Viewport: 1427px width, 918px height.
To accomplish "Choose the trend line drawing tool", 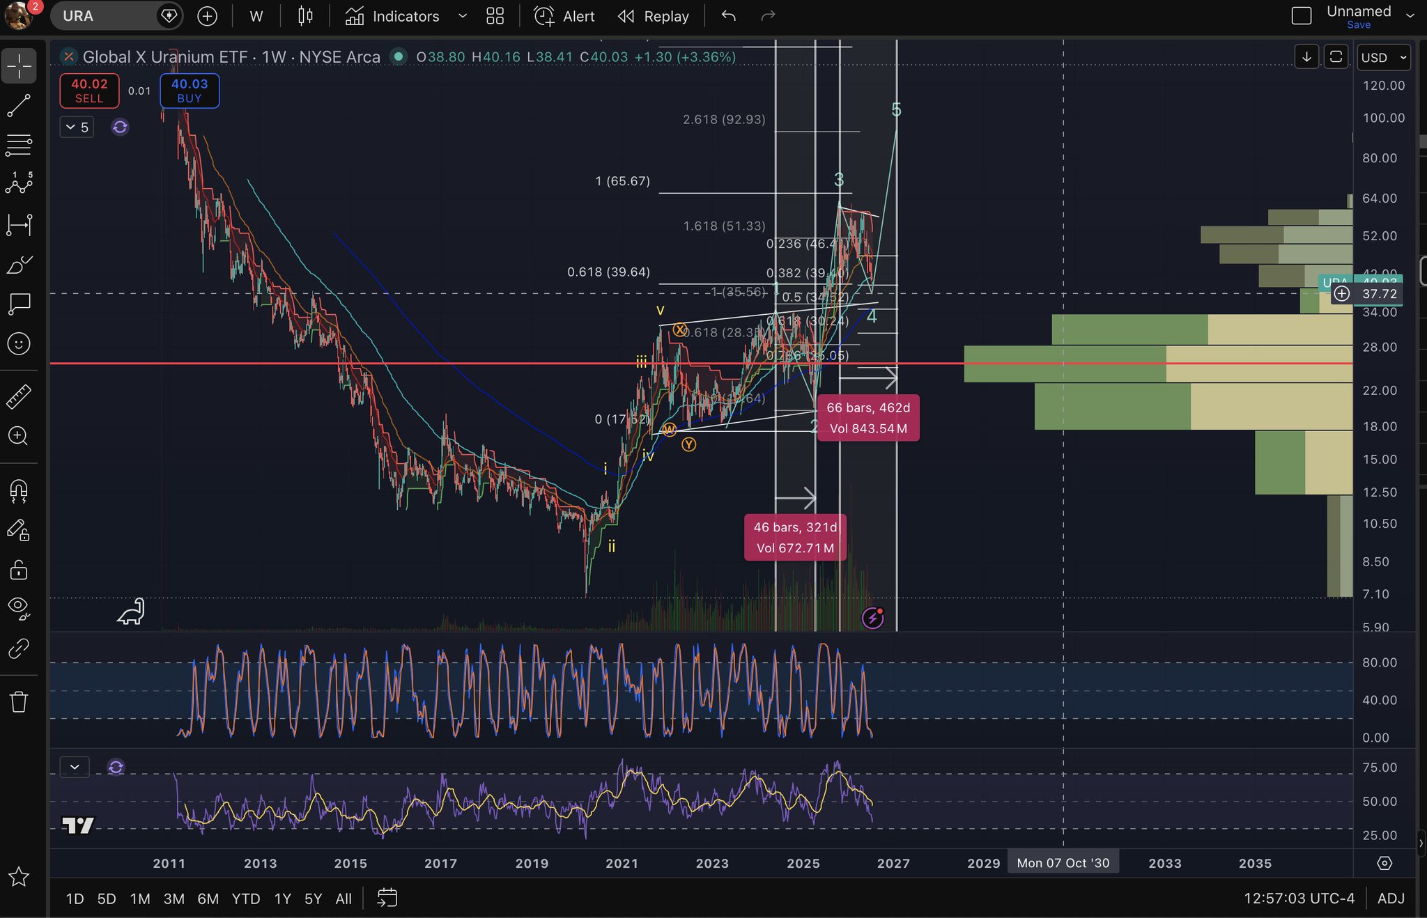I will point(19,106).
